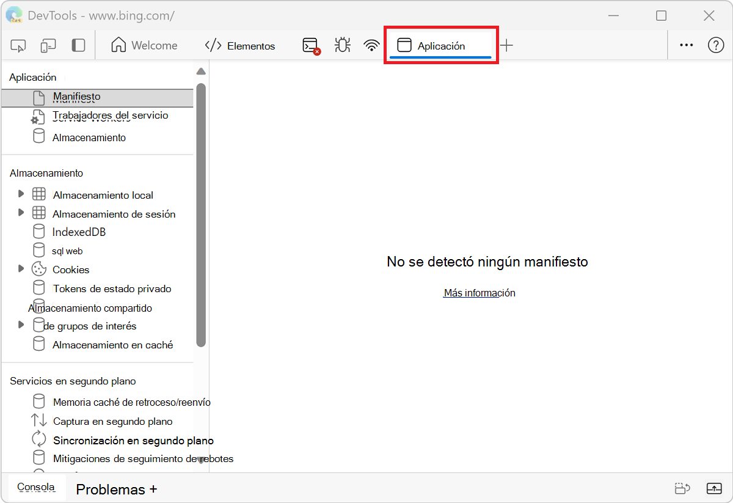Click the Captura en segundo plano arrows icon

point(38,420)
